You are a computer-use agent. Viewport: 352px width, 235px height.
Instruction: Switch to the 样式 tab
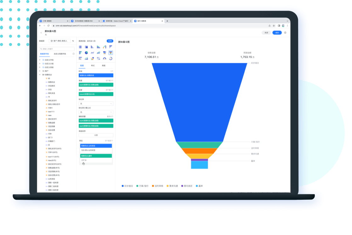pyautogui.click(x=93, y=66)
